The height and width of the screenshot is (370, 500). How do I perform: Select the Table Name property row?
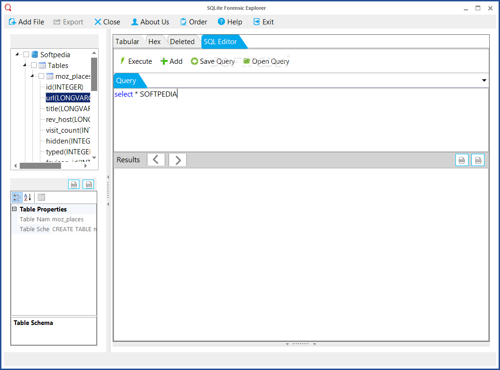pyautogui.click(x=54, y=219)
